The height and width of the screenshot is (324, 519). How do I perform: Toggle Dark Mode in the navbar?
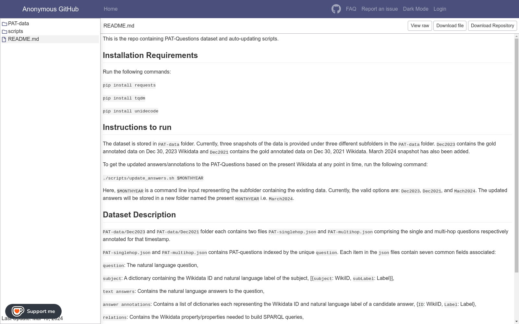tap(416, 9)
